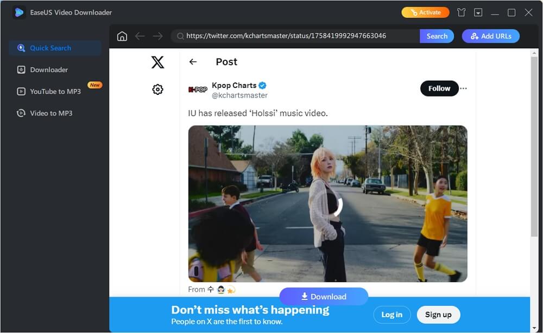Maximize the EaseUS window

(512, 12)
